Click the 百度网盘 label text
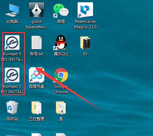The height and width of the screenshot is (136, 153). pyautogui.click(x=37, y=86)
